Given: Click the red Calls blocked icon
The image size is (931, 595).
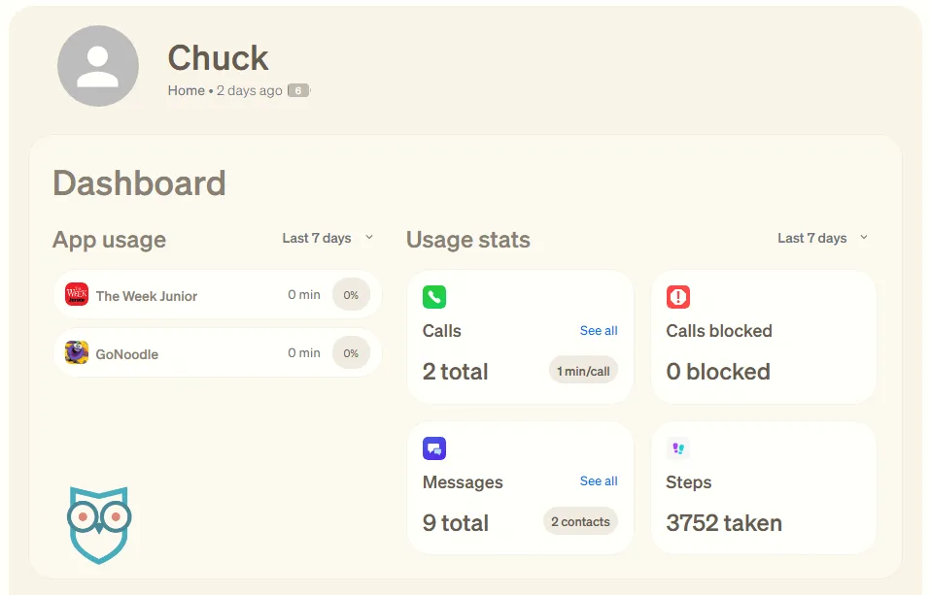Looking at the screenshot, I should pyautogui.click(x=677, y=297).
